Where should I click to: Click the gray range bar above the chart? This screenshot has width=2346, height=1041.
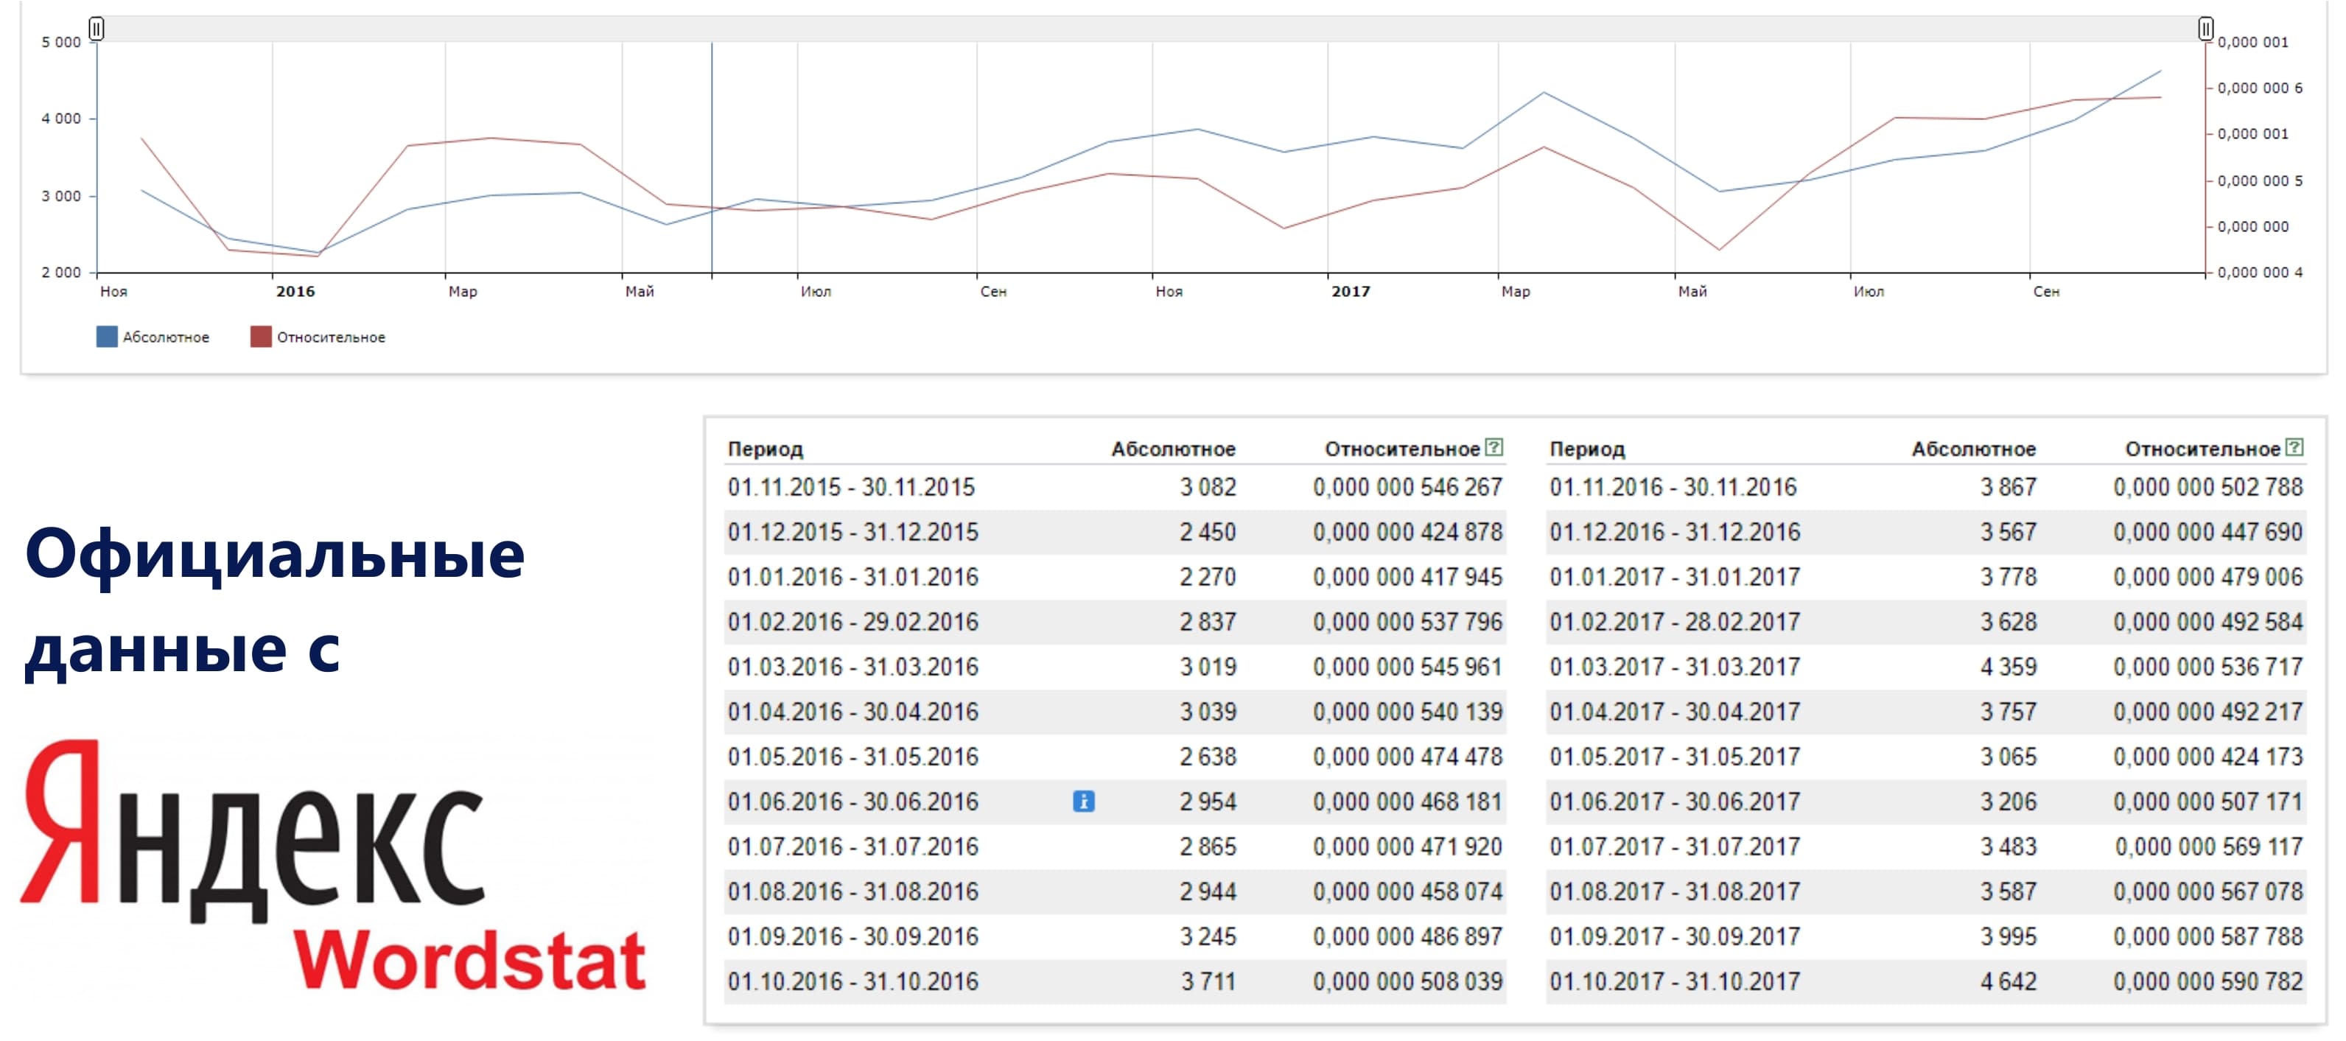[1147, 29]
